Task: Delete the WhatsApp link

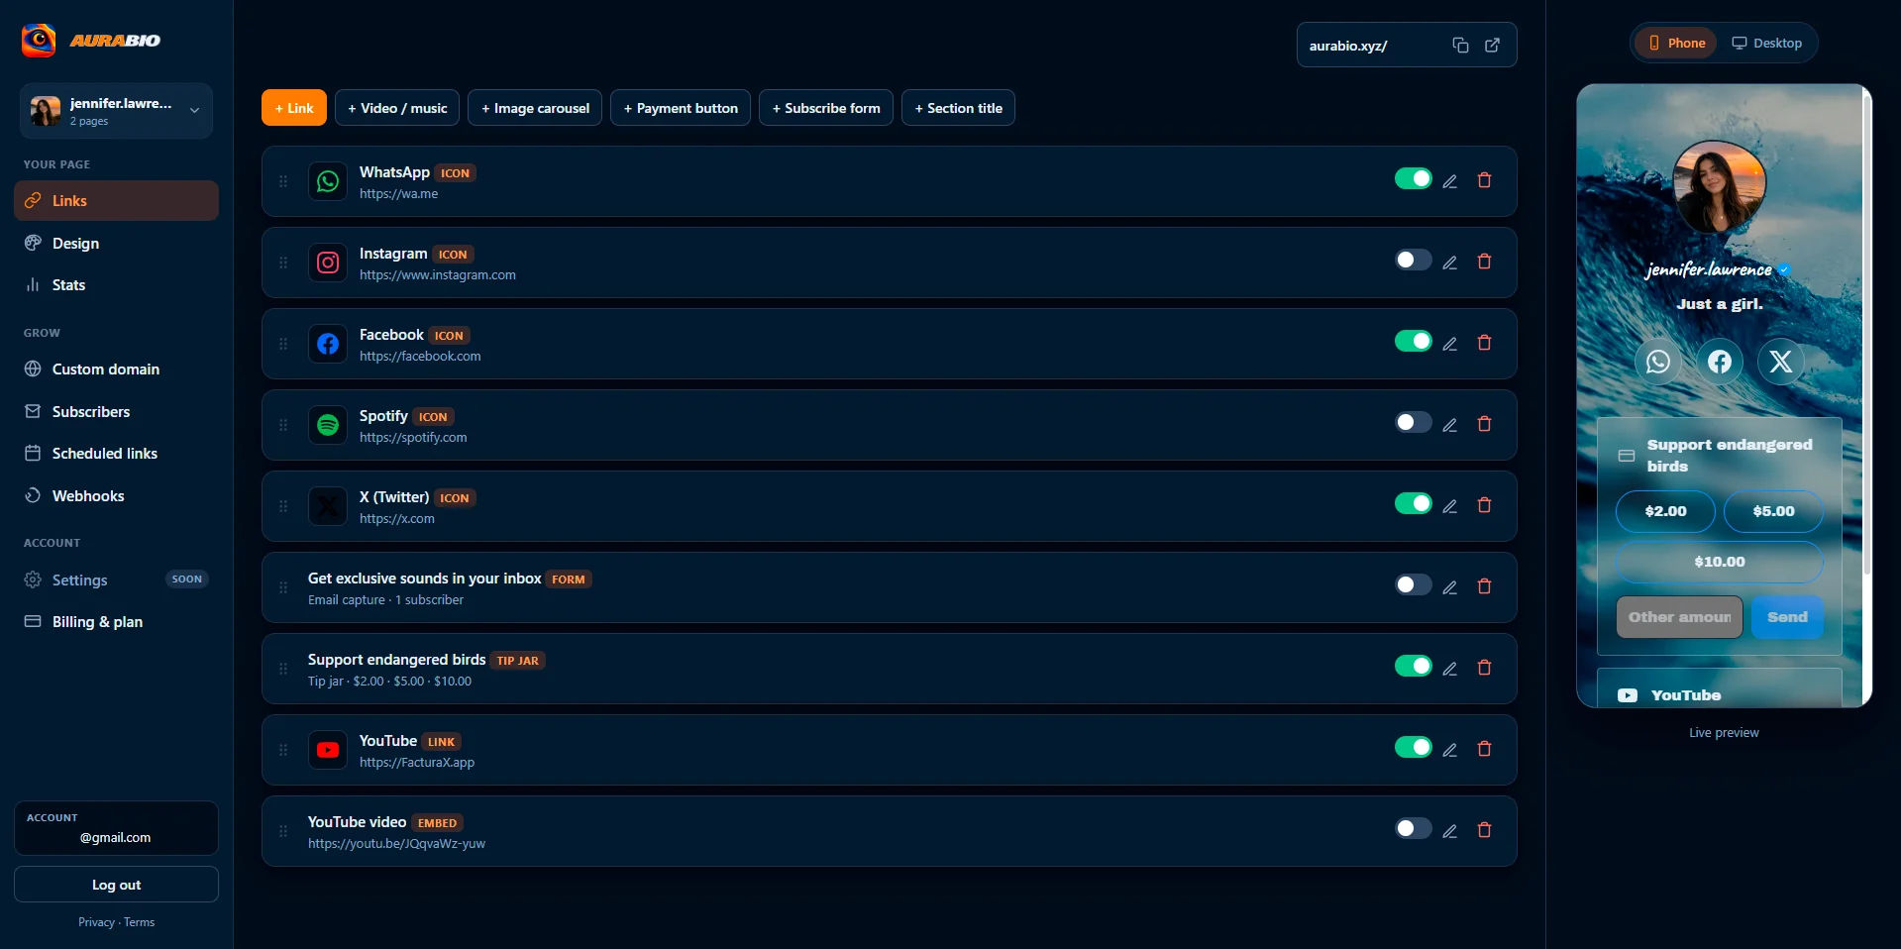Action: (x=1484, y=180)
